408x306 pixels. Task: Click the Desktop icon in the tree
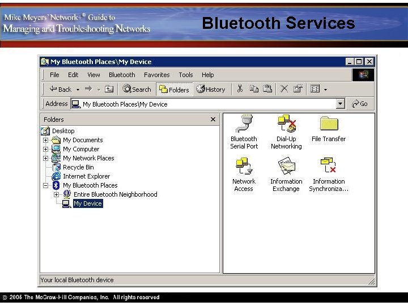pos(45,131)
